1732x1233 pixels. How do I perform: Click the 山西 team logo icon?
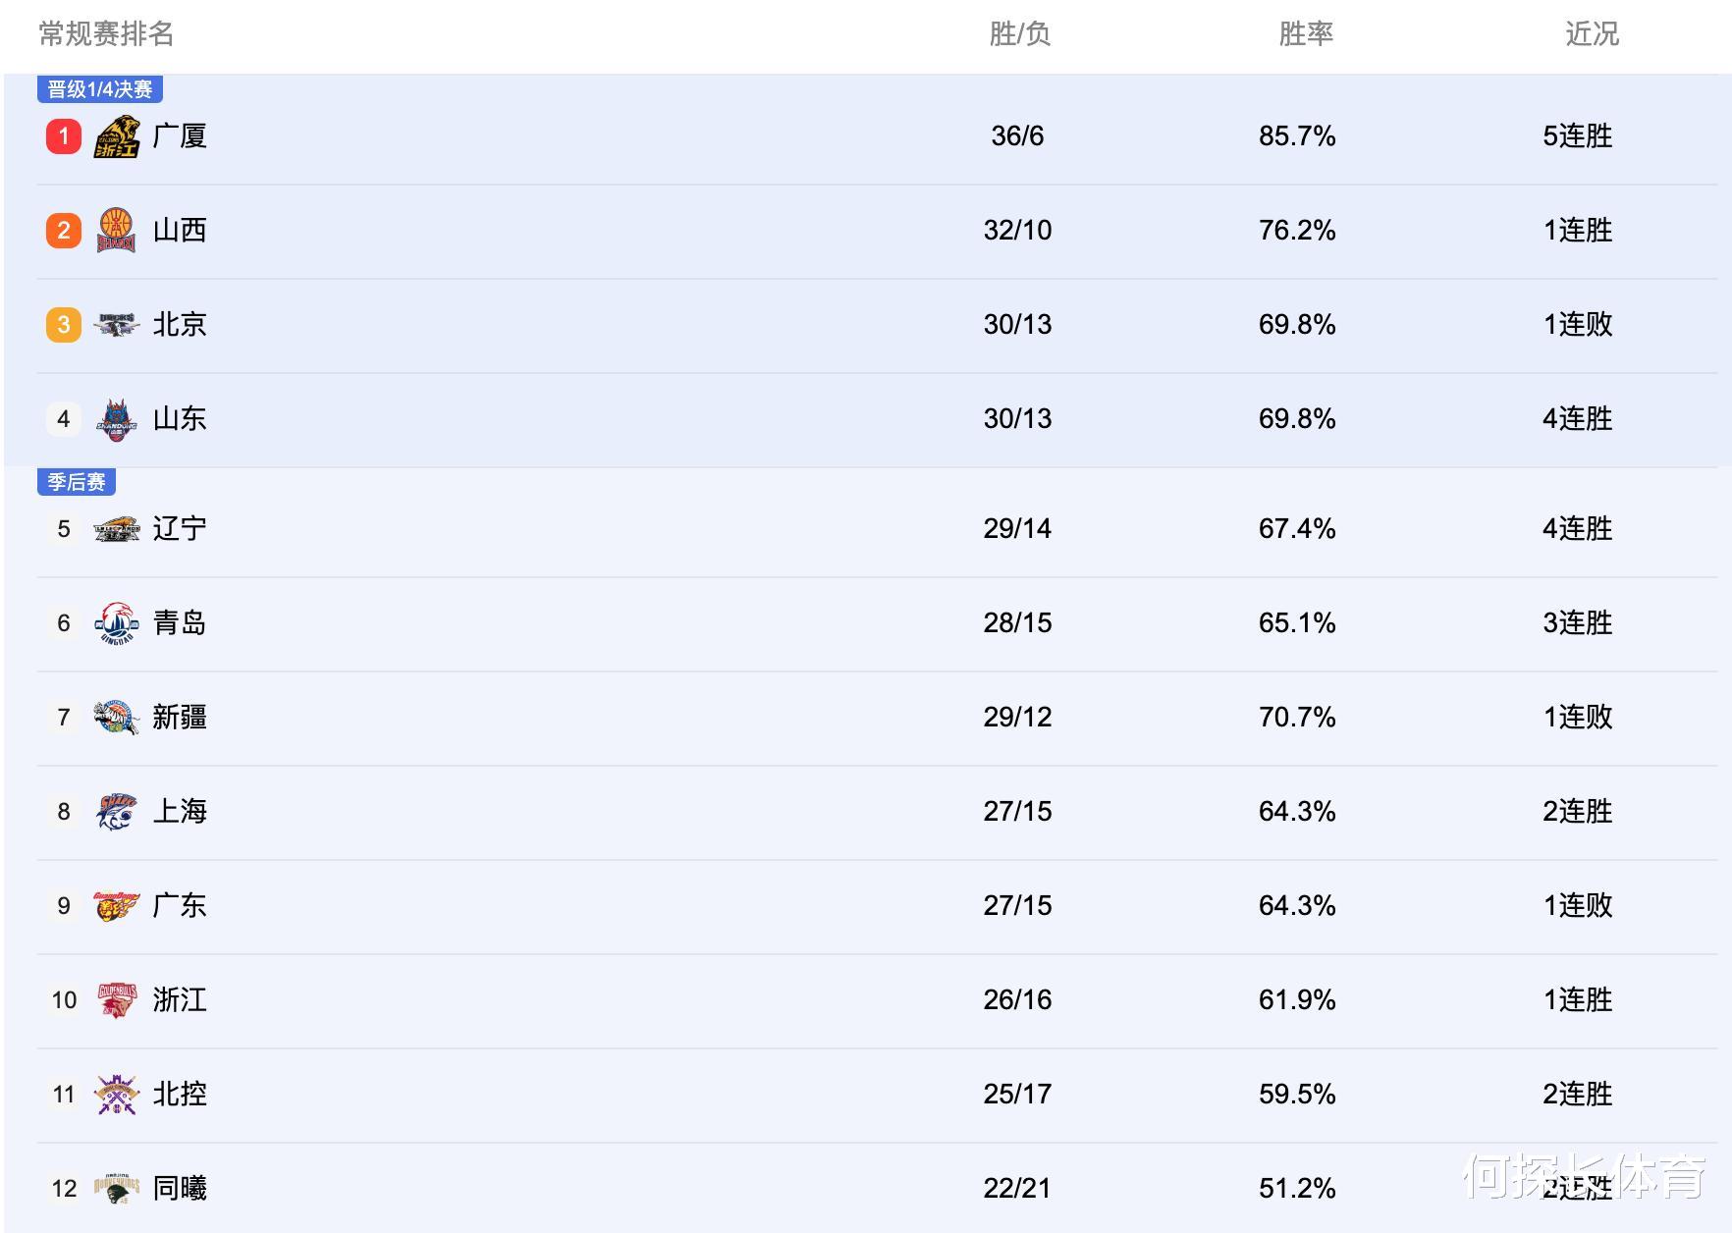pyautogui.click(x=117, y=231)
